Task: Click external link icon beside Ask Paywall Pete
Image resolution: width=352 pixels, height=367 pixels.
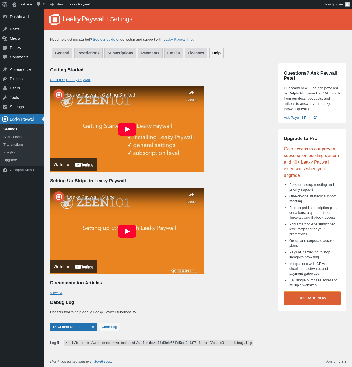Action: point(315,117)
